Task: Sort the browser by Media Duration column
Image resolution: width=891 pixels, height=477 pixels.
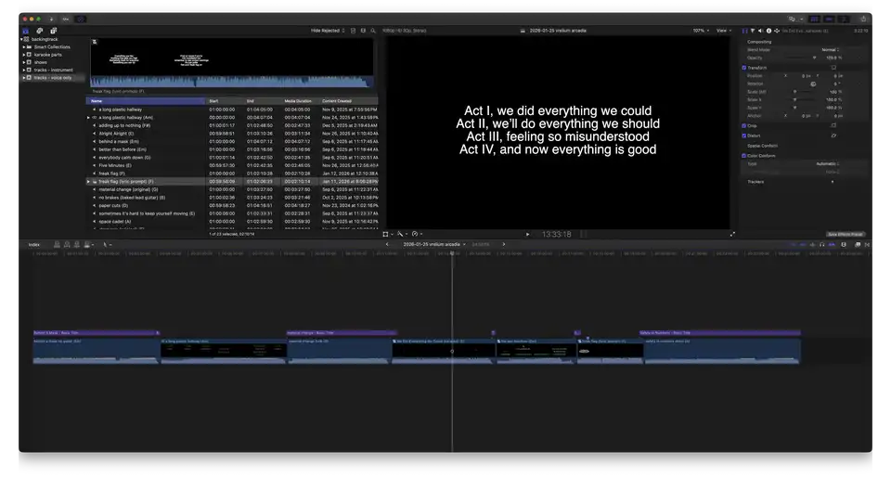Action: click(301, 101)
